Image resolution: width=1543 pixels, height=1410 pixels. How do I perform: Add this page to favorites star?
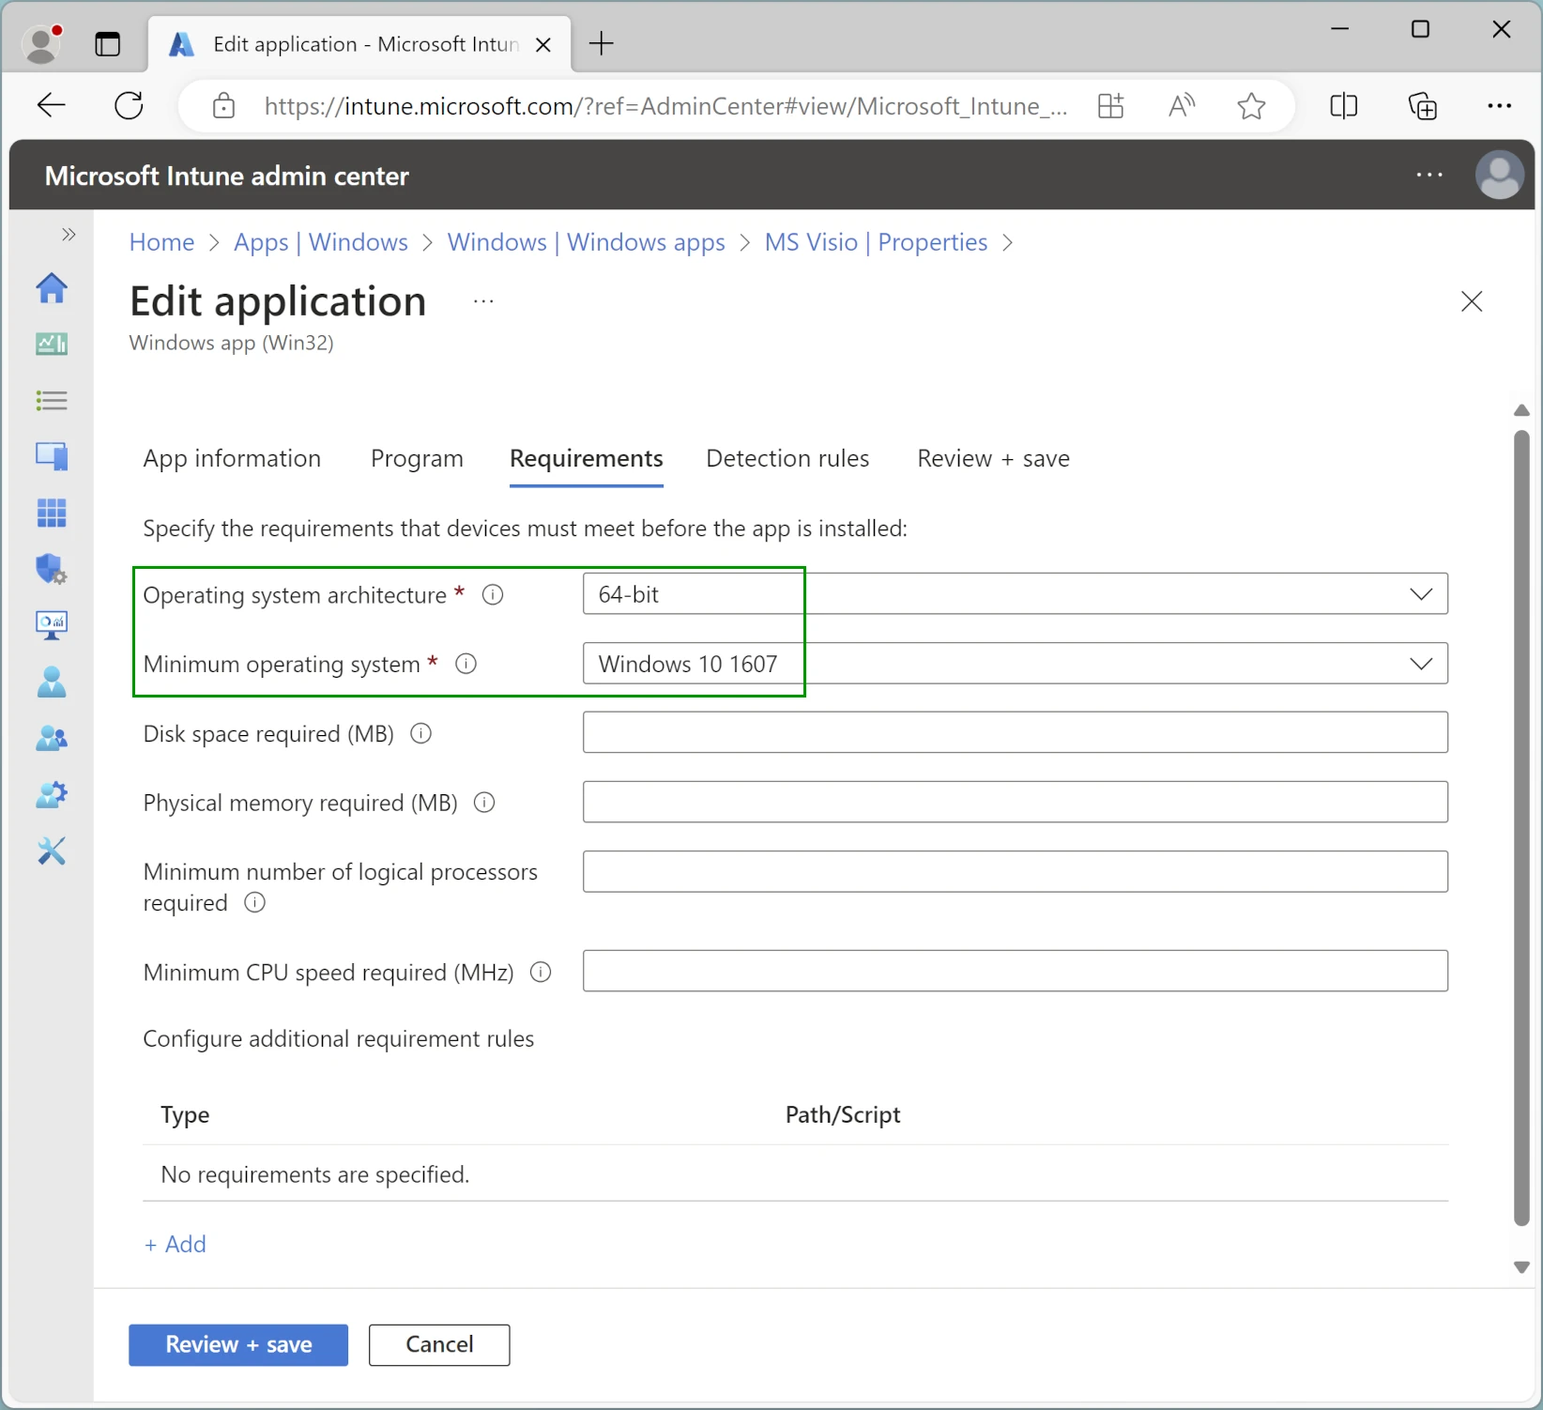coord(1251,106)
